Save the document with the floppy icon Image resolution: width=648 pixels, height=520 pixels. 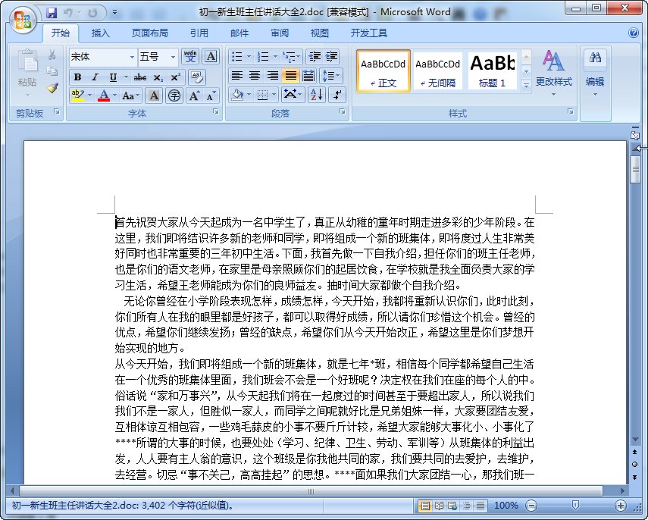pyautogui.click(x=52, y=13)
